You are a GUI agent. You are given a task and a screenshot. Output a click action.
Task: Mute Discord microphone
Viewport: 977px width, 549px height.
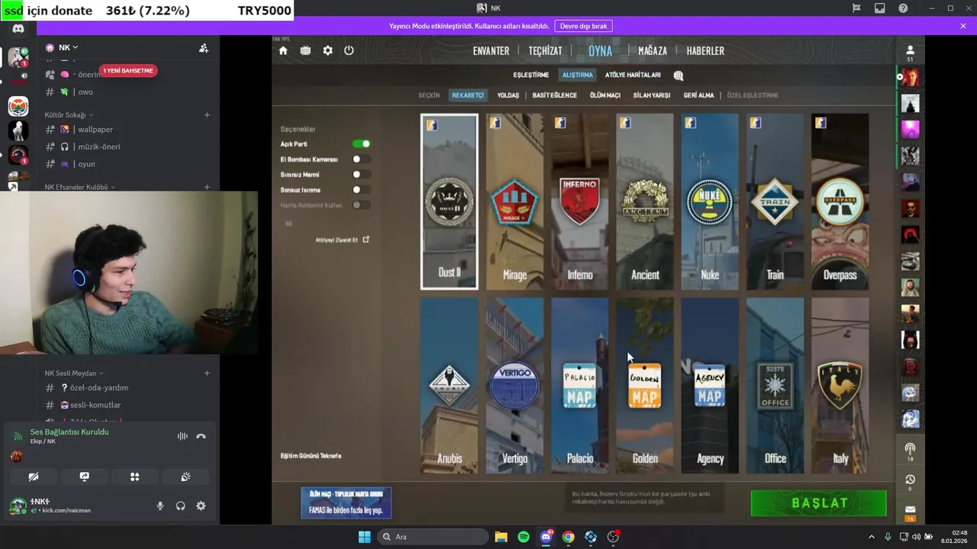160,506
